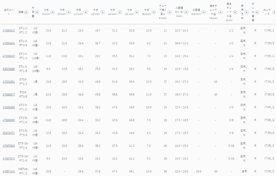Click the 寸法L5(mm) filter arrow icon
276x176 pixels.
click(x=137, y=12)
